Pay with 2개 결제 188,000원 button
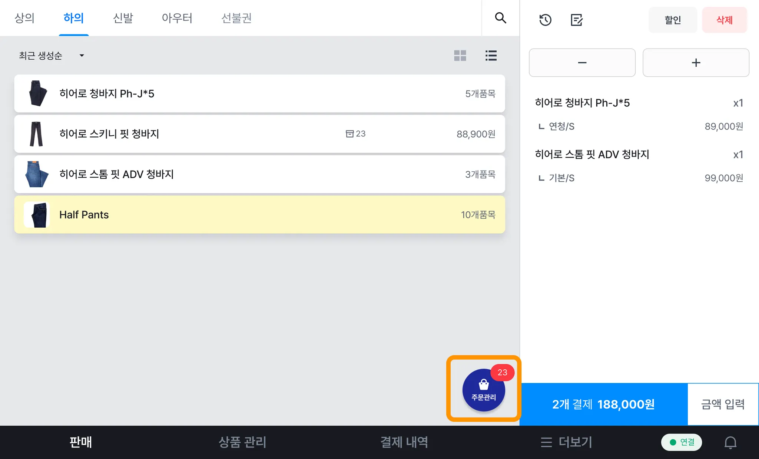Screen dimensions: 759x459 tap(603, 404)
